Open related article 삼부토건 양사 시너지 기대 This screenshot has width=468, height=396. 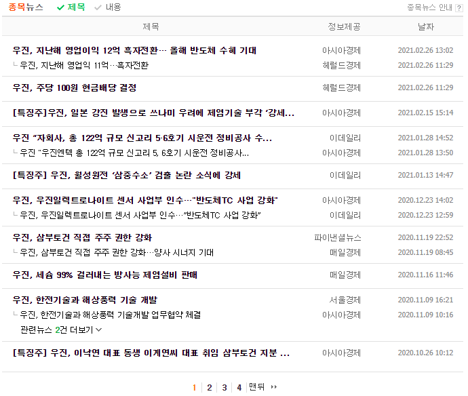click(x=117, y=252)
